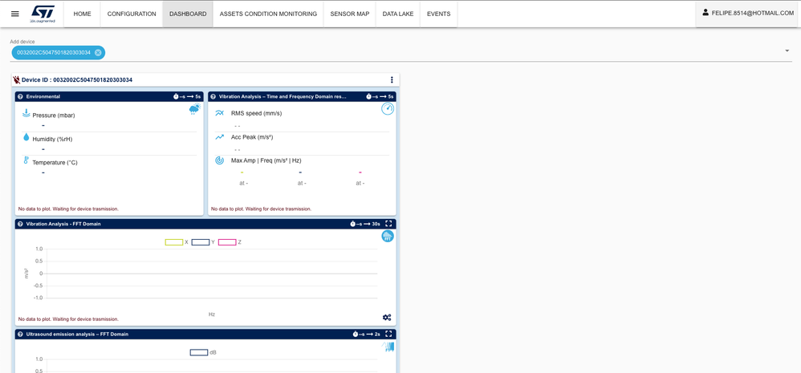Click the Add device input field
The image size is (801, 373).
[x=401, y=52]
